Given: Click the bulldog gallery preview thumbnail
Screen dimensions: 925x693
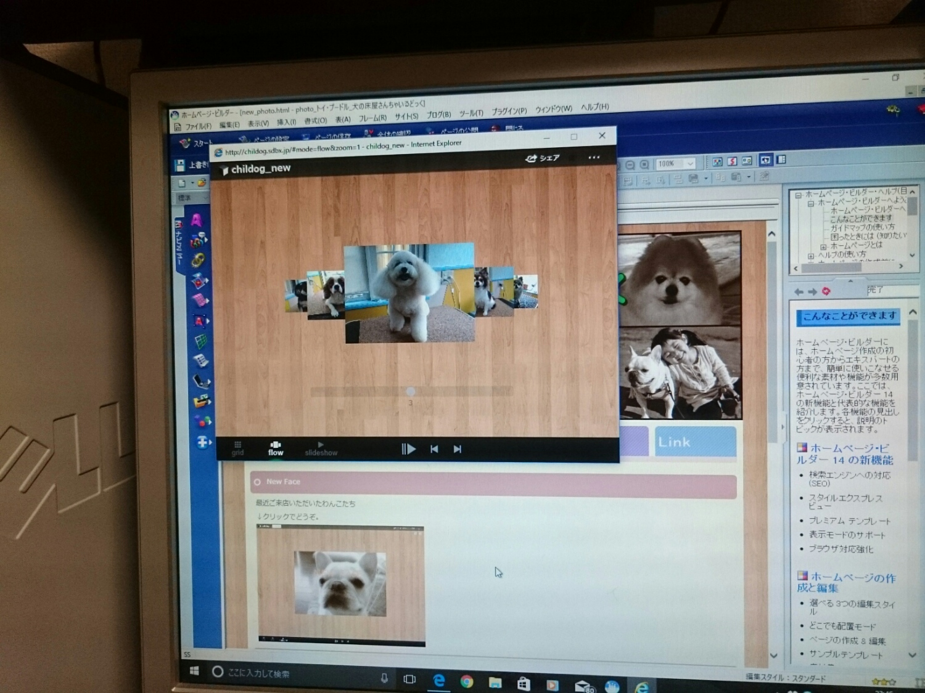Looking at the screenshot, I should (341, 586).
